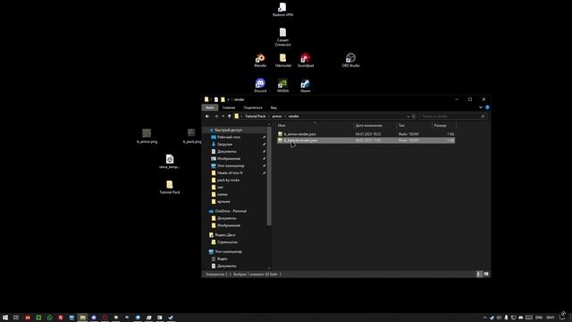The height and width of the screenshot is (322, 572).
Task: Open Explorer help question mark icon
Action: [487, 107]
